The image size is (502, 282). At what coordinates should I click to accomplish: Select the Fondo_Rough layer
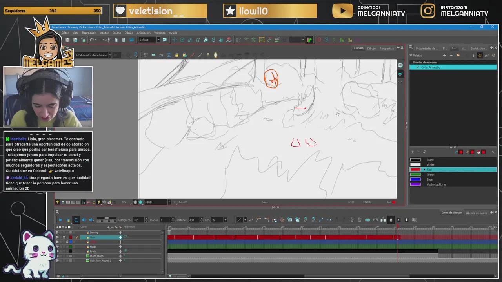point(96,256)
